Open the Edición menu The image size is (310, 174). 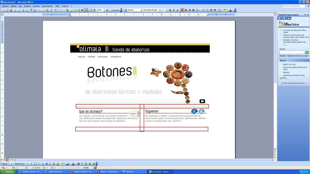(x=14, y=6)
